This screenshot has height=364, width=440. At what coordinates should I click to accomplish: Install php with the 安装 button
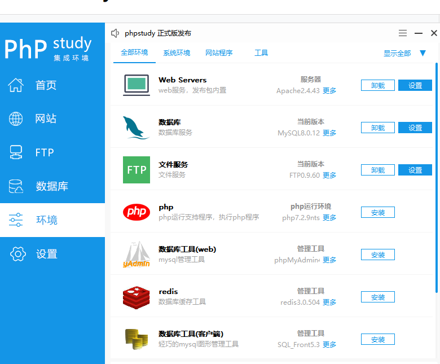378,212
